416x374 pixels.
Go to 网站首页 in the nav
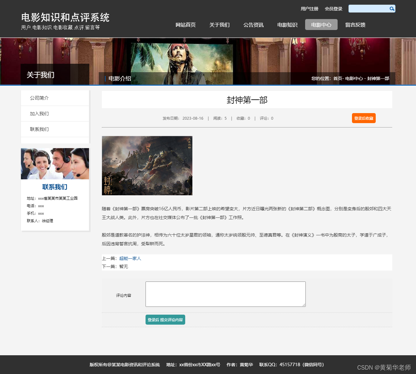click(x=186, y=25)
